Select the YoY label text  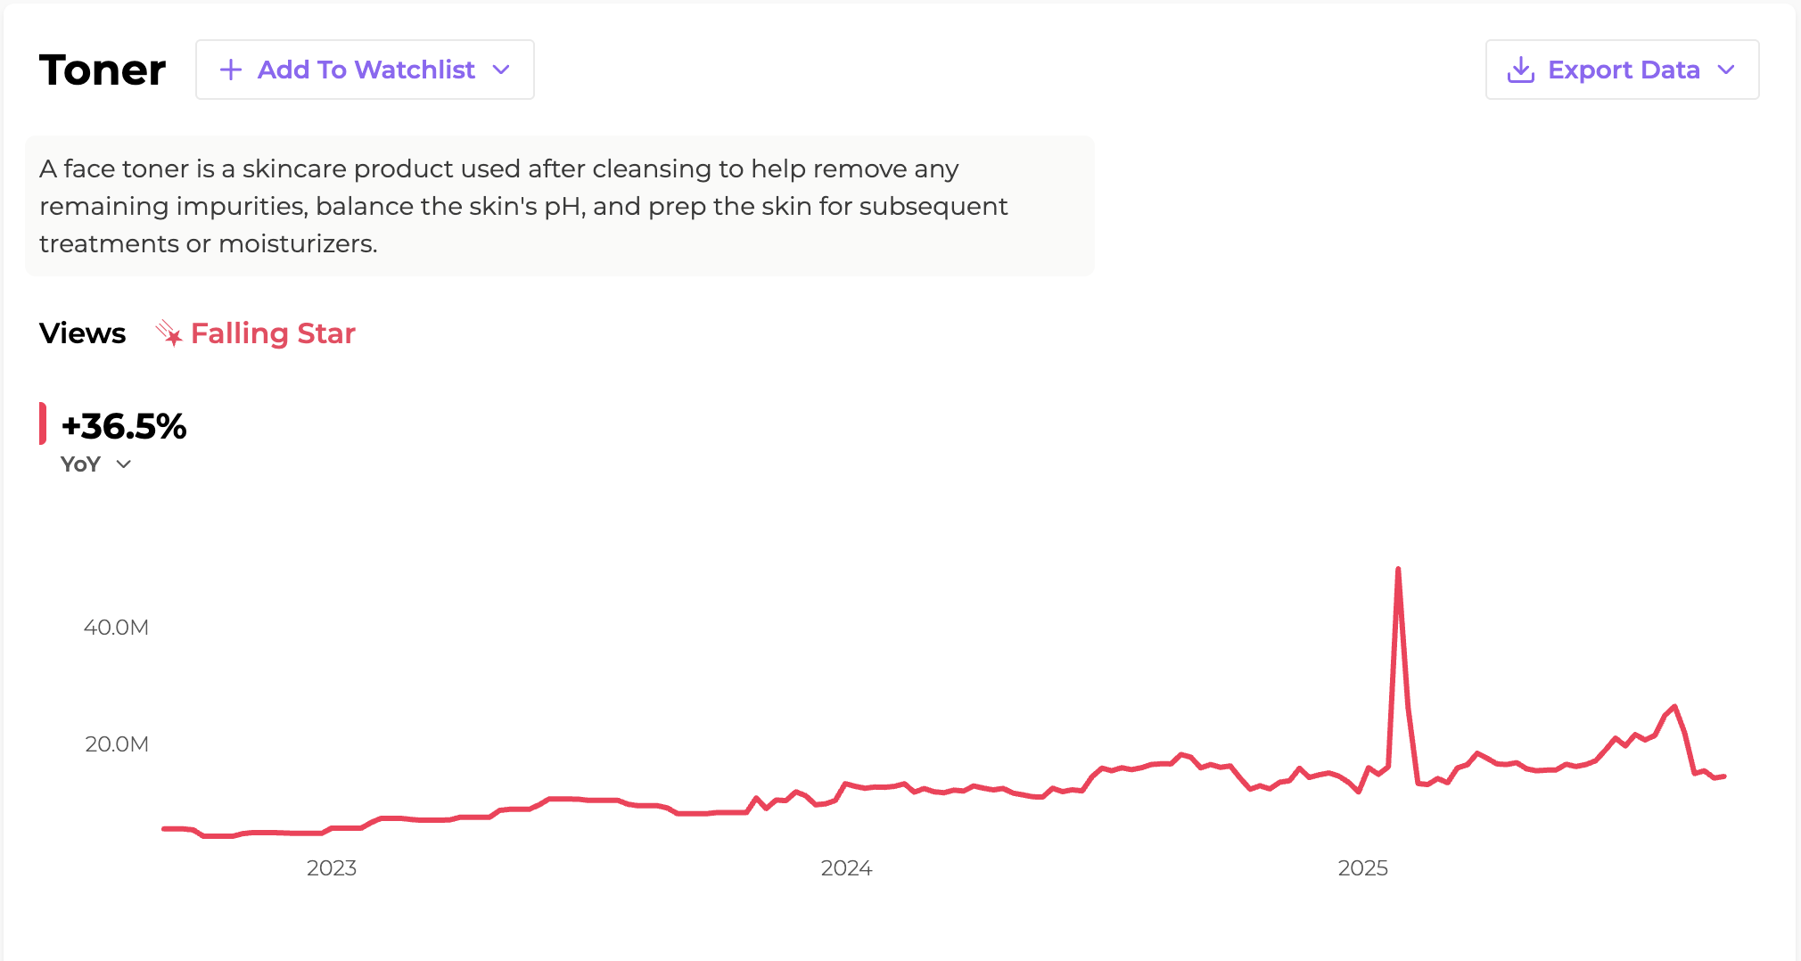(80, 464)
